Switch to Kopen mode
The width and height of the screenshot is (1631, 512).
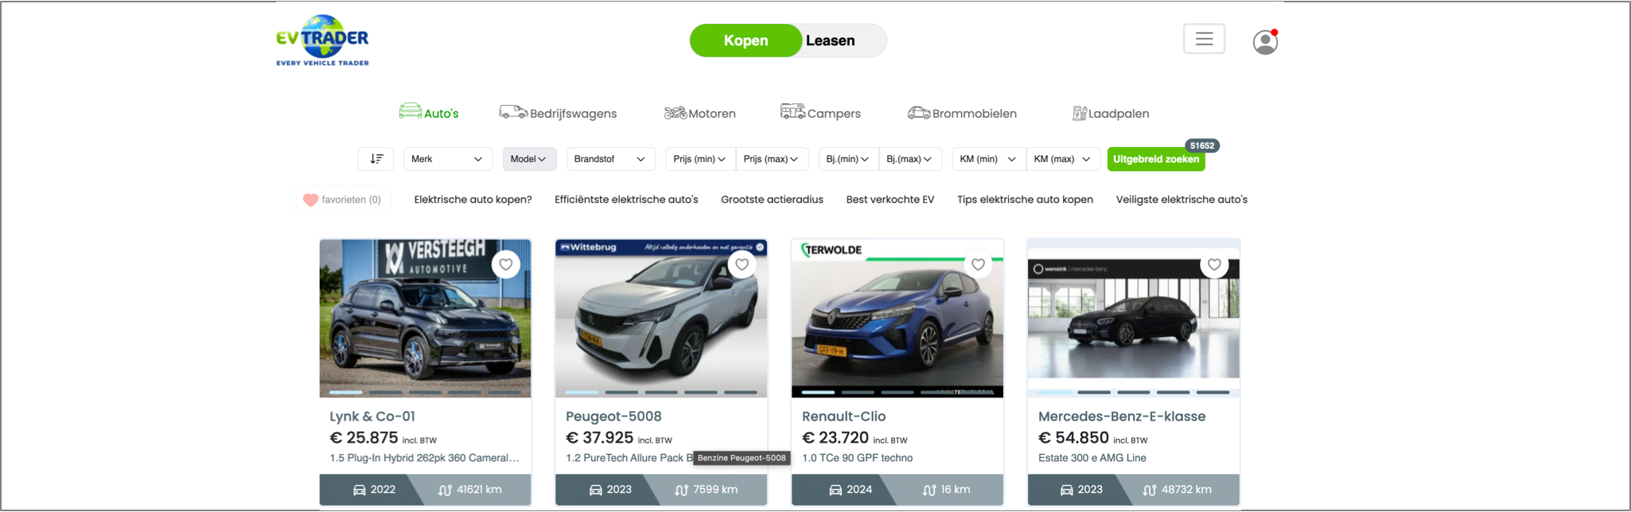pyautogui.click(x=745, y=41)
